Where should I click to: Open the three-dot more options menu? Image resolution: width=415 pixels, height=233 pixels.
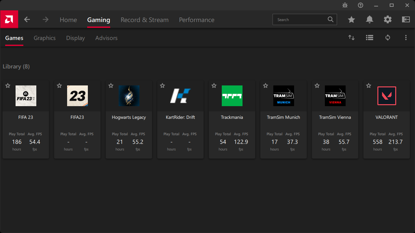tap(406, 38)
